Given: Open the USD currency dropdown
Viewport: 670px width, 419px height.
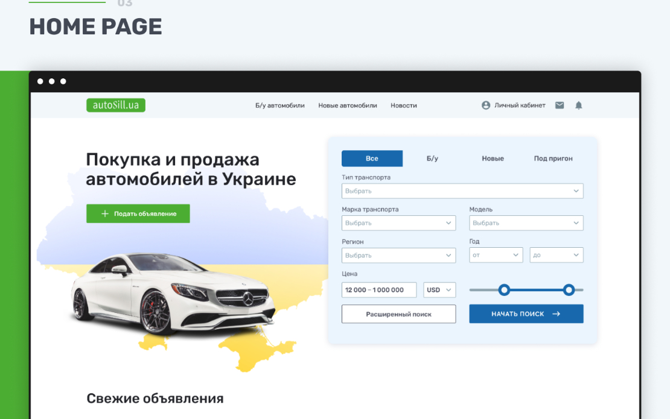Looking at the screenshot, I should (x=439, y=290).
